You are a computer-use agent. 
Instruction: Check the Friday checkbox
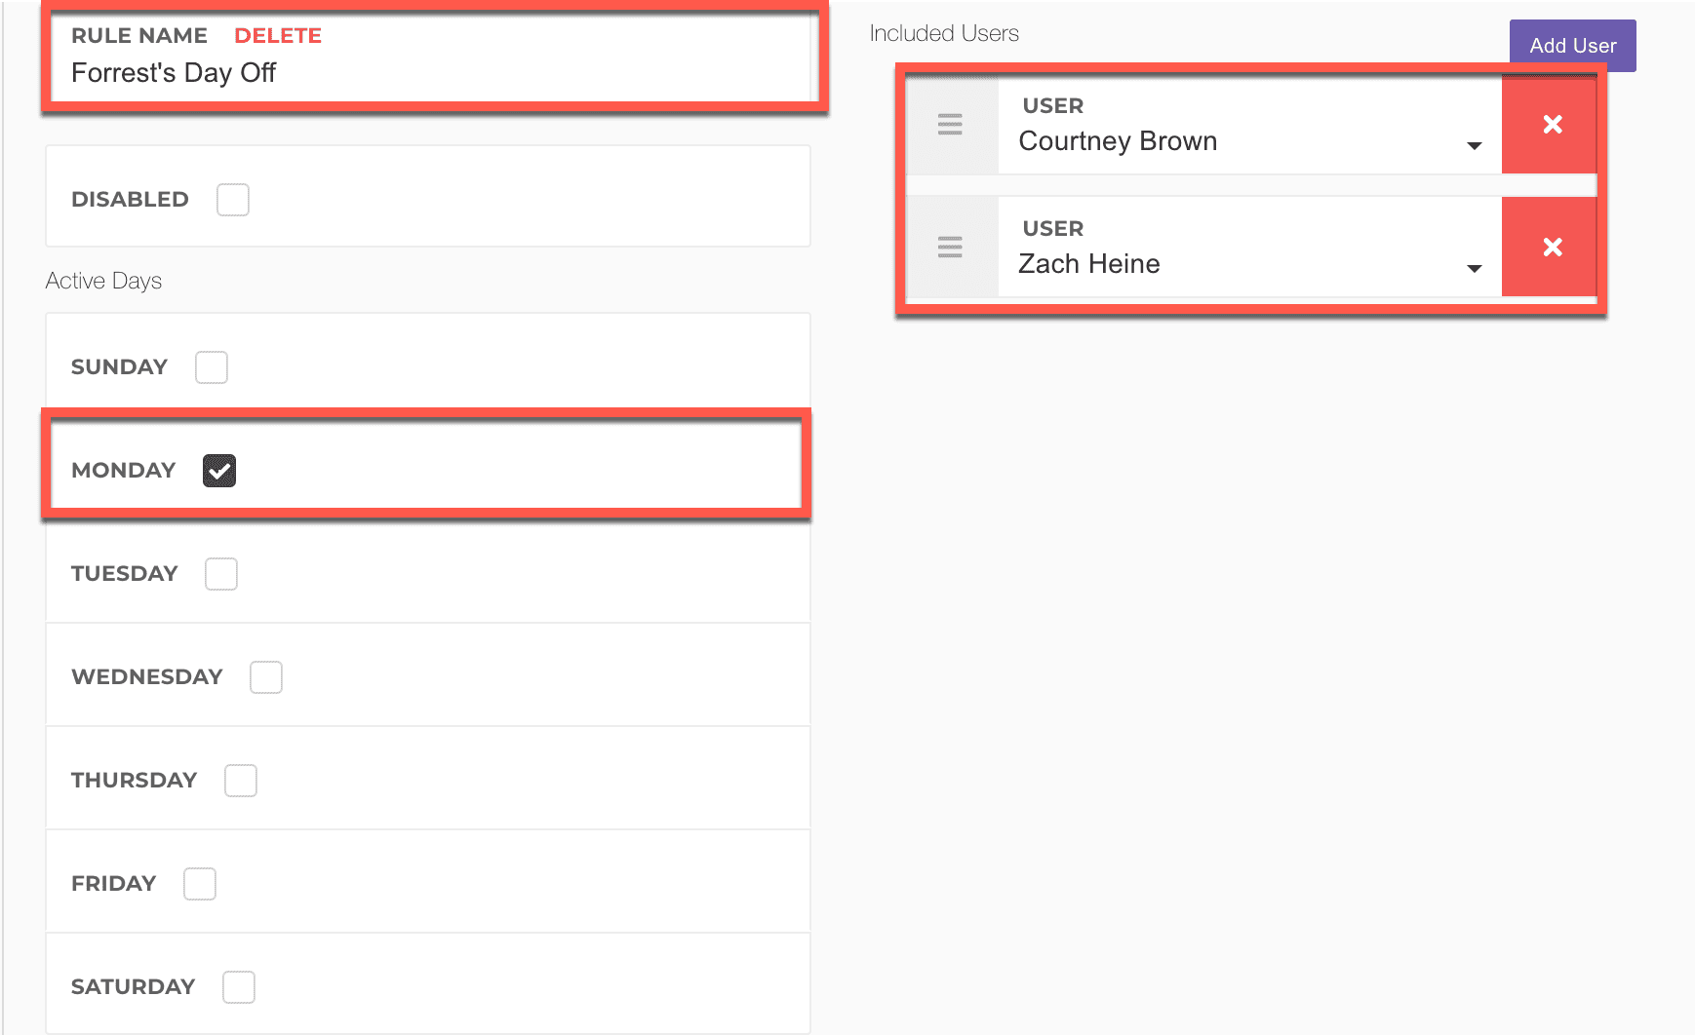(x=200, y=884)
